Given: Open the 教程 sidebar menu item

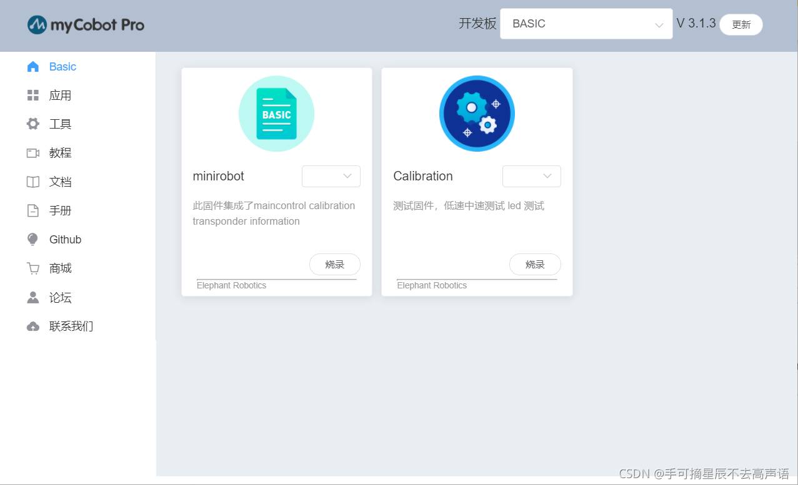Looking at the screenshot, I should click(x=78, y=153).
